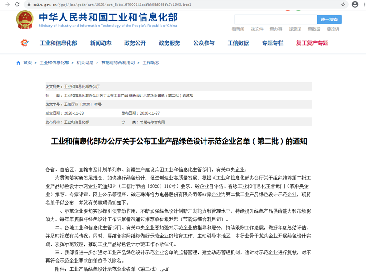Viewport: 366px width, 274px height.
Task: Bookmark this page with the star icon
Action: [x=343, y=5]
